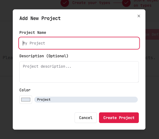Click the Description (Optional) label
This screenshot has height=139, width=159.
pos(44,56)
